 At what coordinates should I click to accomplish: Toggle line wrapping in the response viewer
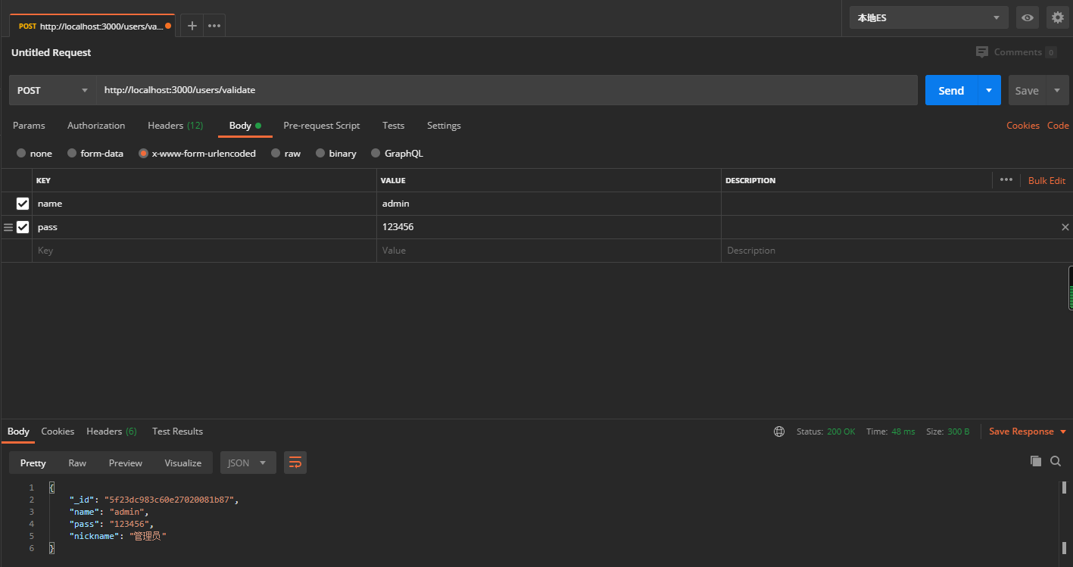click(x=295, y=463)
